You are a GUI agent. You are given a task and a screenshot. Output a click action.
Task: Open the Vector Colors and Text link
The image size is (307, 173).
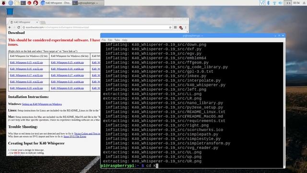[x=87, y=134]
